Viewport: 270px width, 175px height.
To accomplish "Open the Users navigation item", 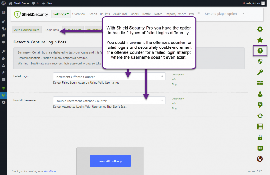I will tap(135, 14).
